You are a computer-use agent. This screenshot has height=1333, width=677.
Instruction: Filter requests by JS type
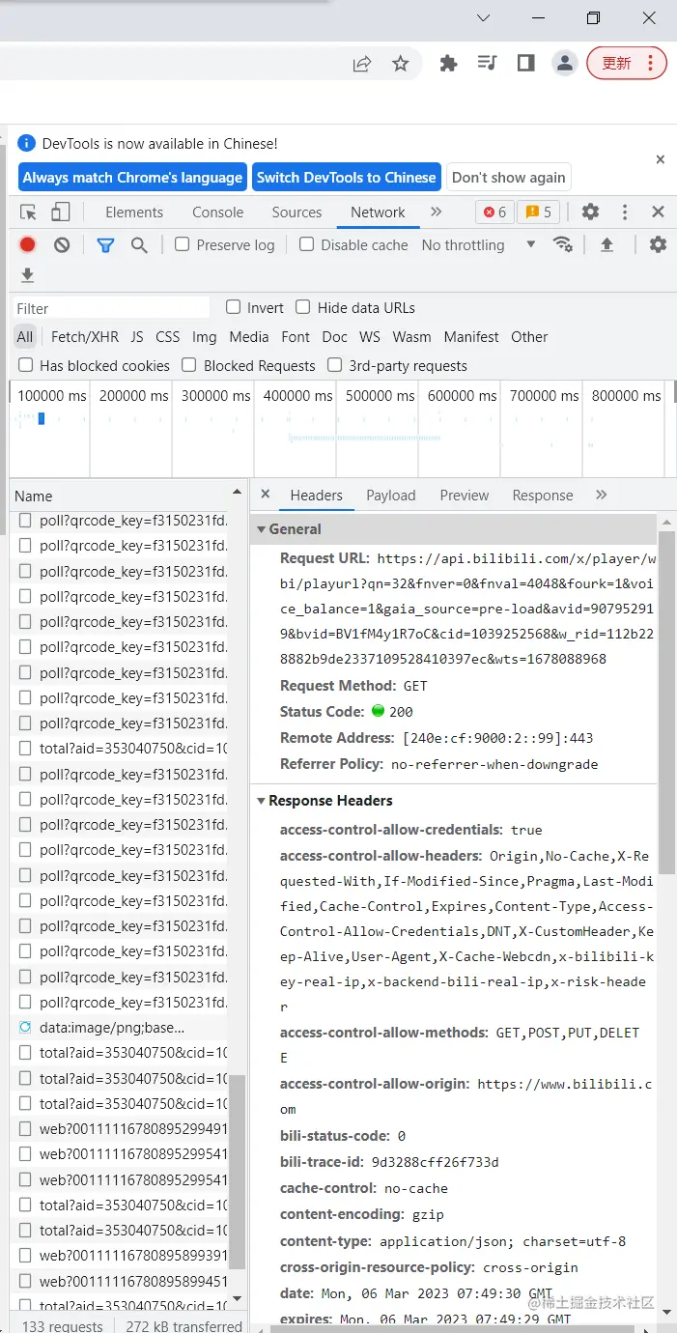[137, 337]
